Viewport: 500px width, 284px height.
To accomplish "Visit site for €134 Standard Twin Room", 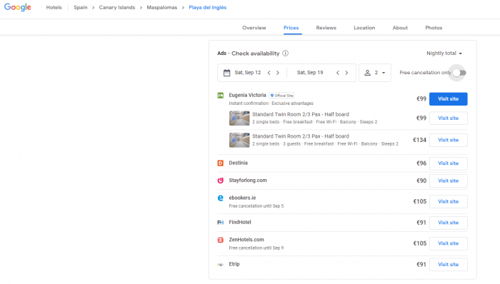I will (449, 140).
